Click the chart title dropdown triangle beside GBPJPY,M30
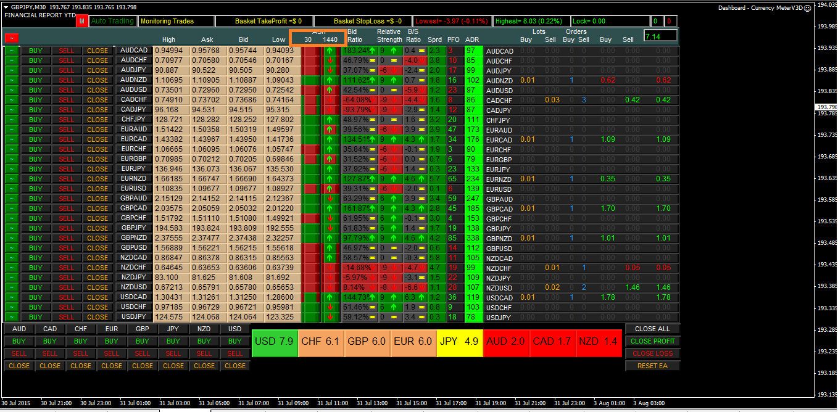 6,7
